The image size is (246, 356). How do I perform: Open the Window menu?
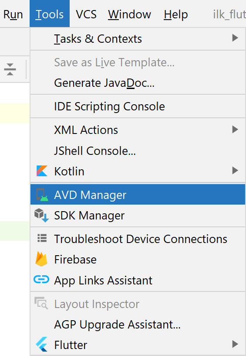pos(129,14)
